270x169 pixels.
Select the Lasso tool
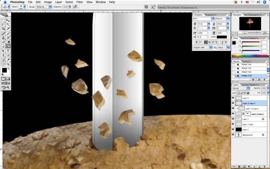3,25
